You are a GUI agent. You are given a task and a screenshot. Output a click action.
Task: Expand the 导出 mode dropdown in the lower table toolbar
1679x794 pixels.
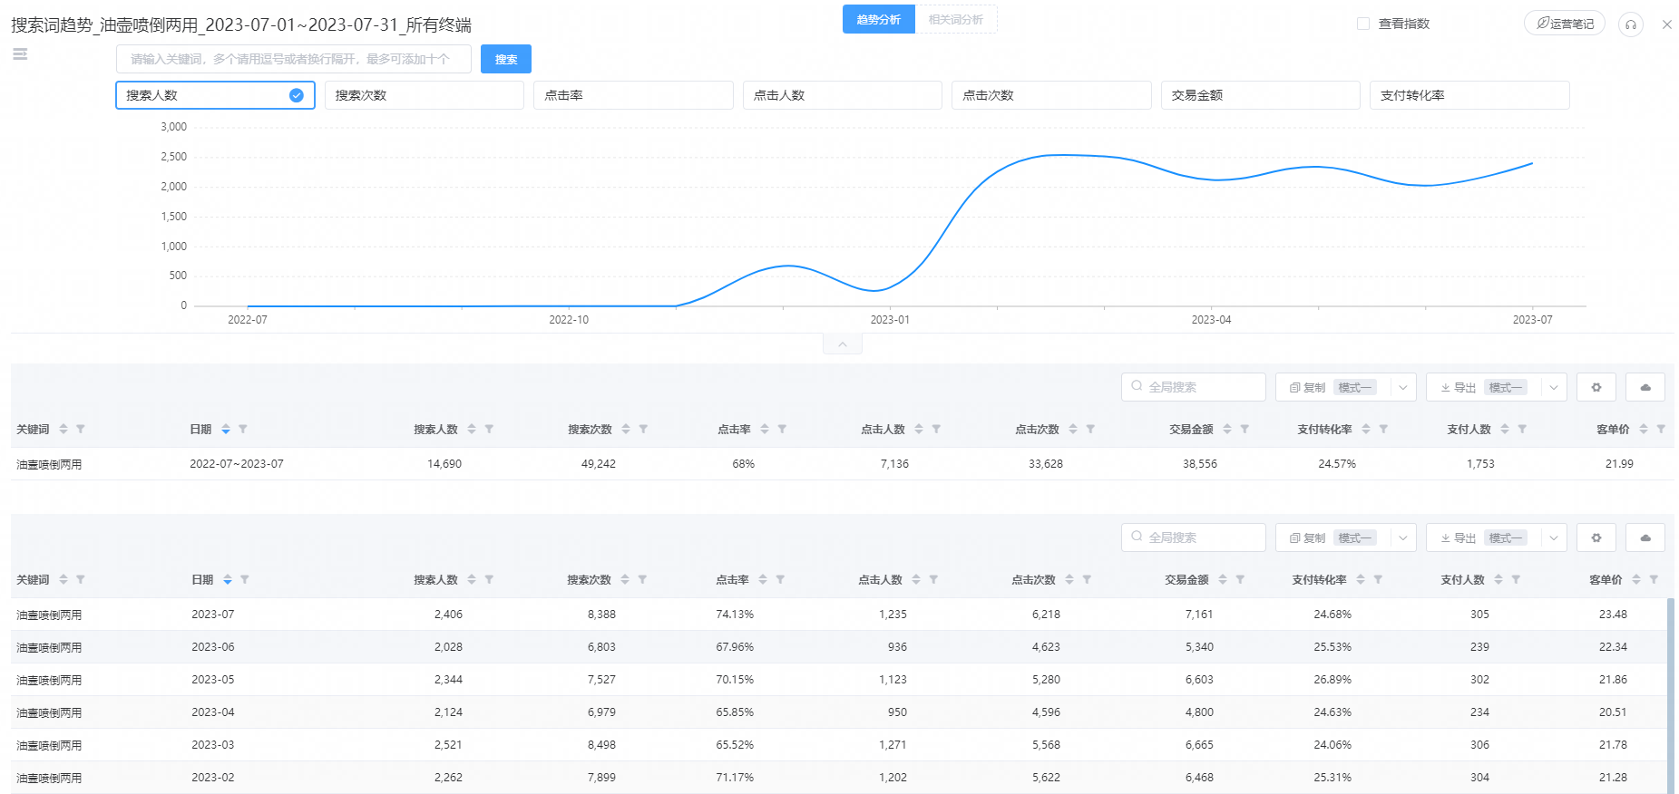[x=1553, y=537]
